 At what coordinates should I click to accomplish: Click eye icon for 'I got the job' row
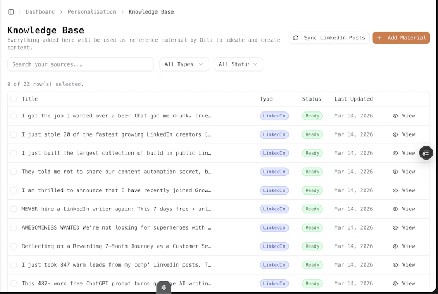coord(395,116)
